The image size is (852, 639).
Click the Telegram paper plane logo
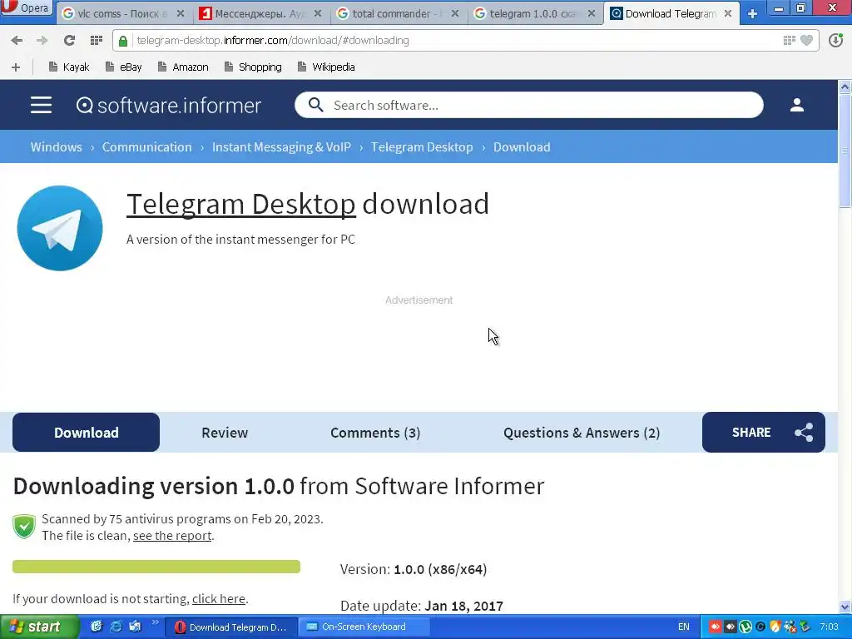(x=60, y=228)
